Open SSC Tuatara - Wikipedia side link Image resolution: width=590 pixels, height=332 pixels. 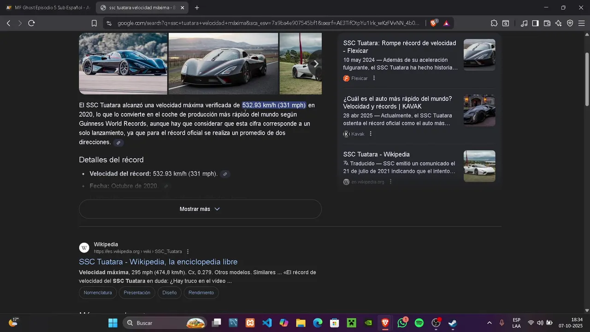point(376,154)
